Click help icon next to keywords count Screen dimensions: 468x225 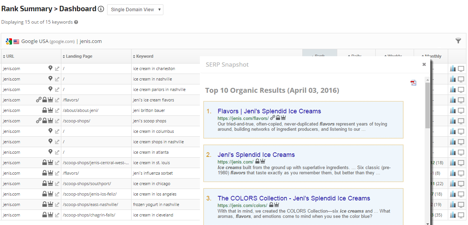(76, 22)
